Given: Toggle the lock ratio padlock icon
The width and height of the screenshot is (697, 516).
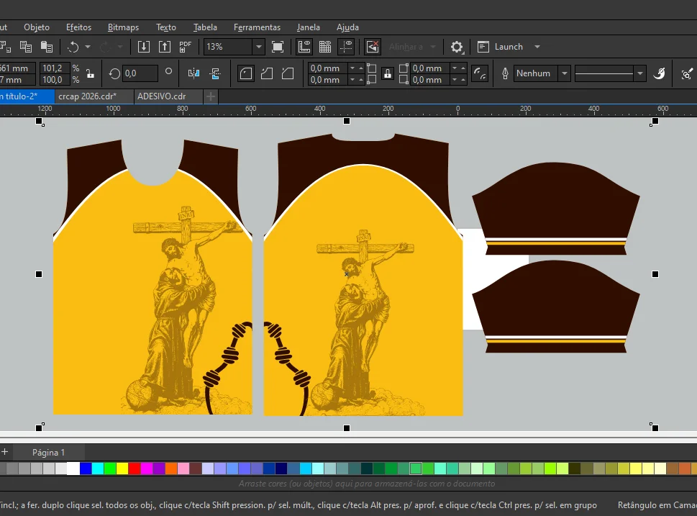Looking at the screenshot, I should (x=90, y=74).
